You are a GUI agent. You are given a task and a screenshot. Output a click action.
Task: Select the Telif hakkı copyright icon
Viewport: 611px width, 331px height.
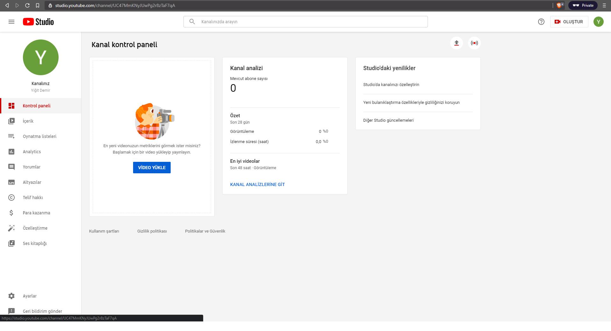[11, 198]
